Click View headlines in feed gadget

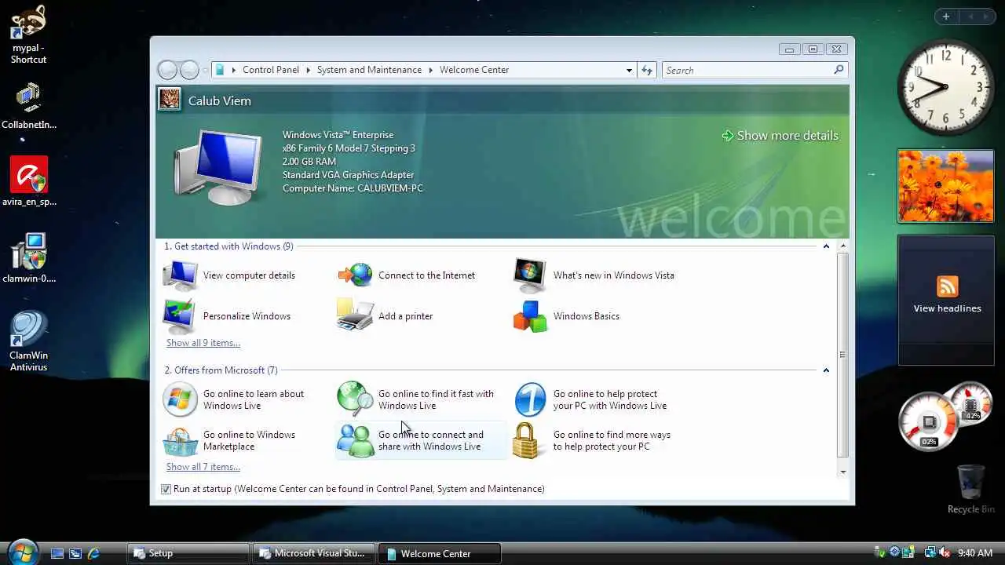947,308
